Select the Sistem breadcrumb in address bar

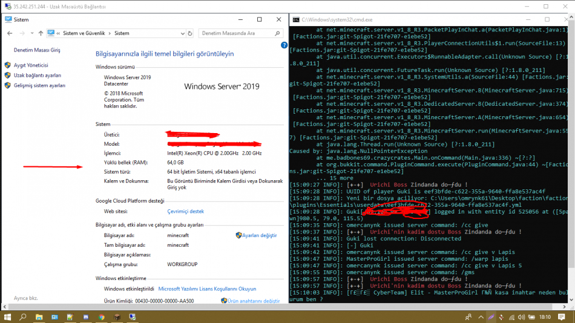point(122,33)
